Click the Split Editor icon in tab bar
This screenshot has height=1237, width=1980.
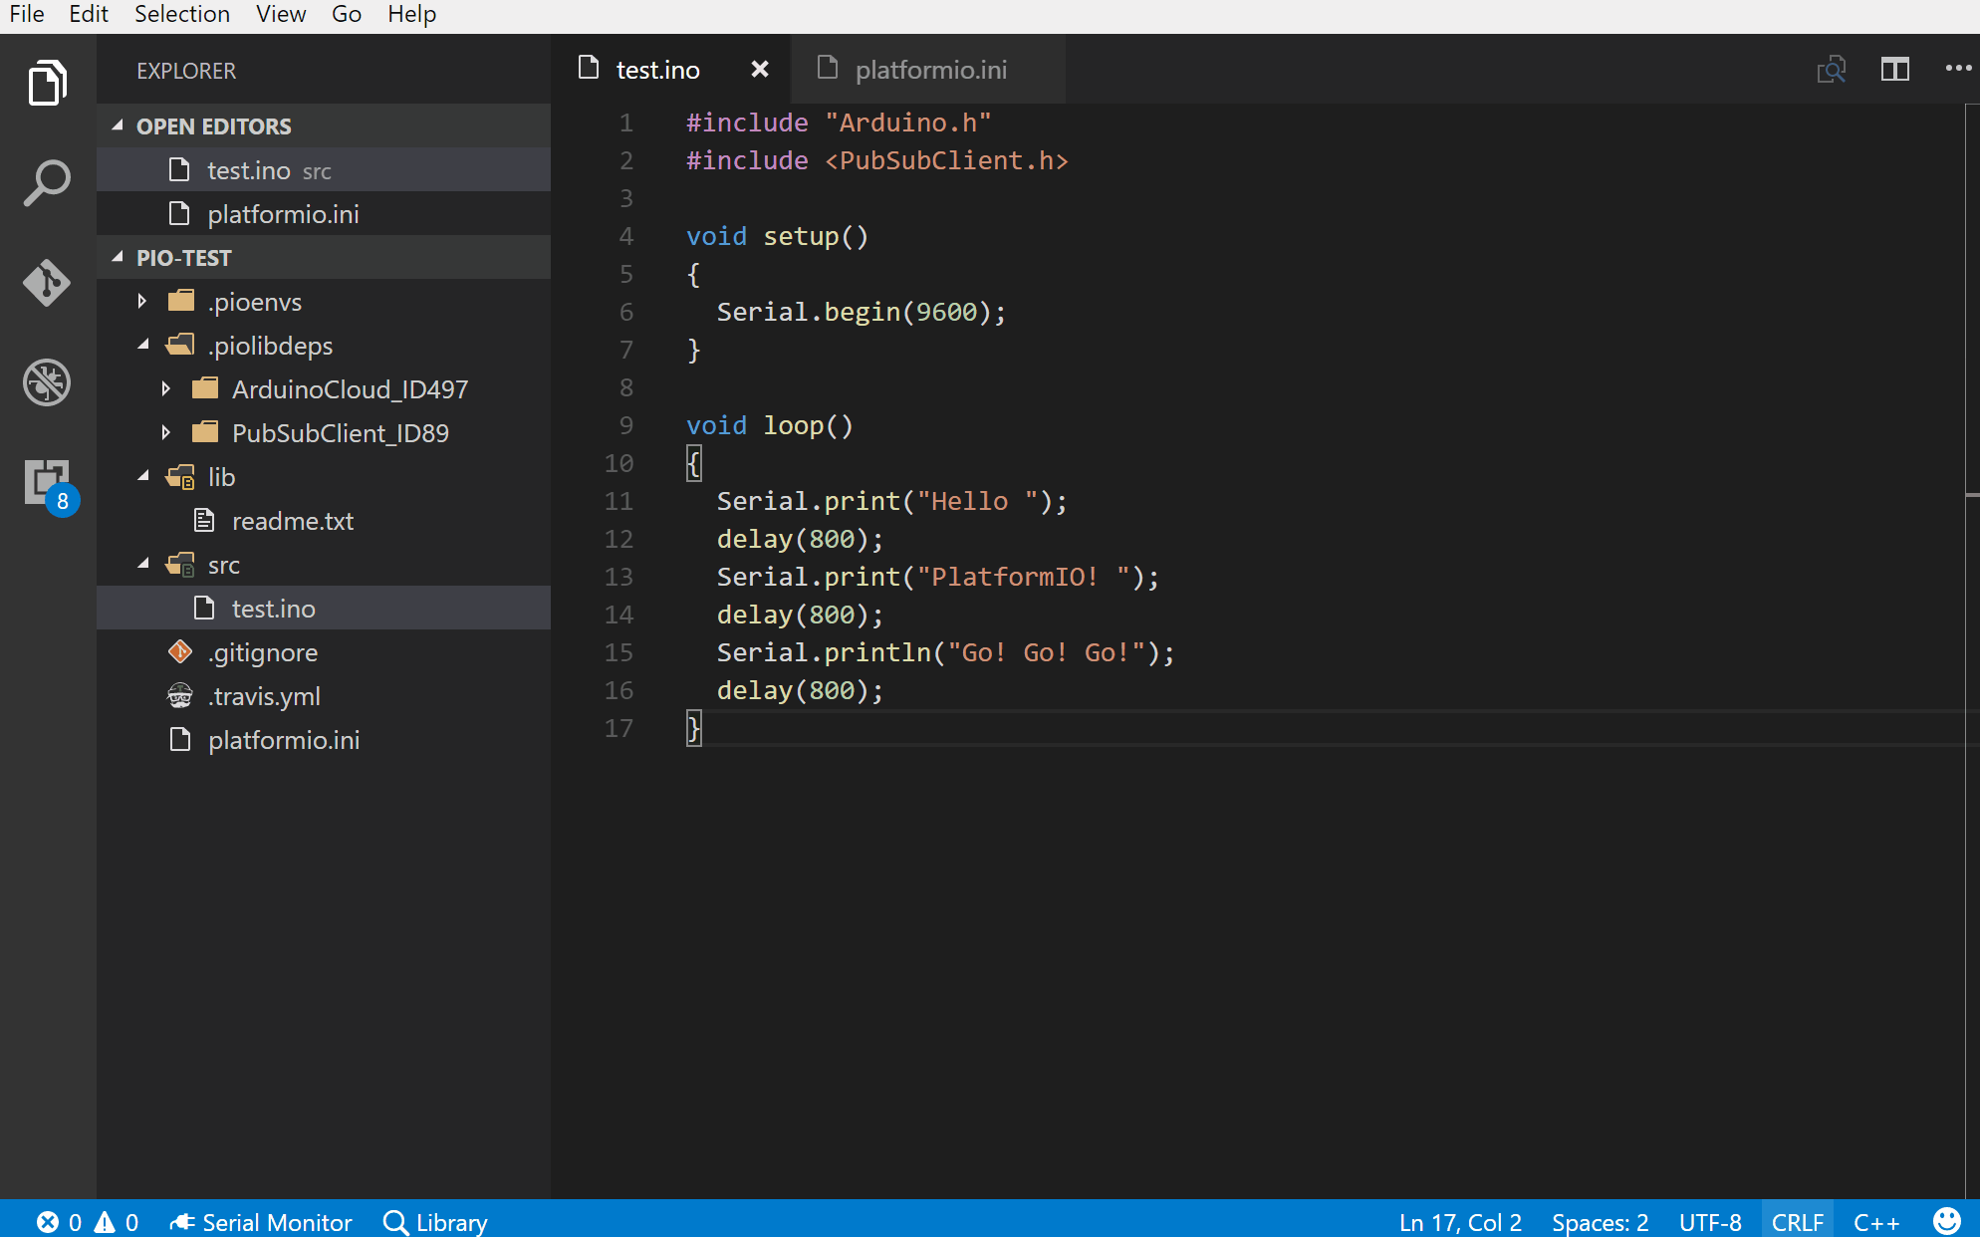[x=1894, y=70]
